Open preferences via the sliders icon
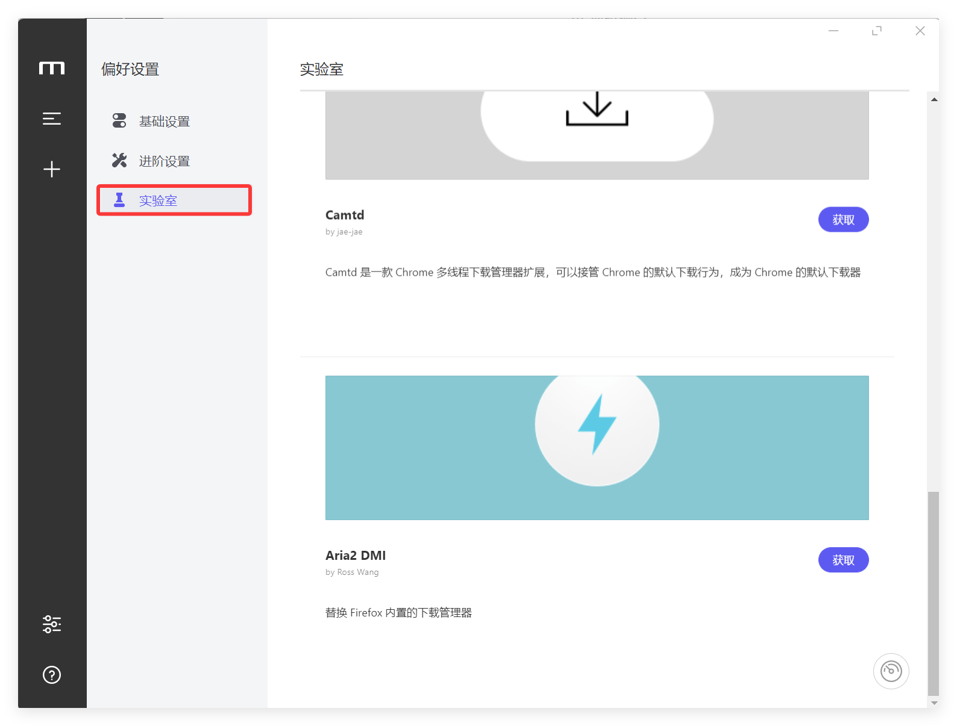The width and height of the screenshot is (957, 726). [52, 624]
